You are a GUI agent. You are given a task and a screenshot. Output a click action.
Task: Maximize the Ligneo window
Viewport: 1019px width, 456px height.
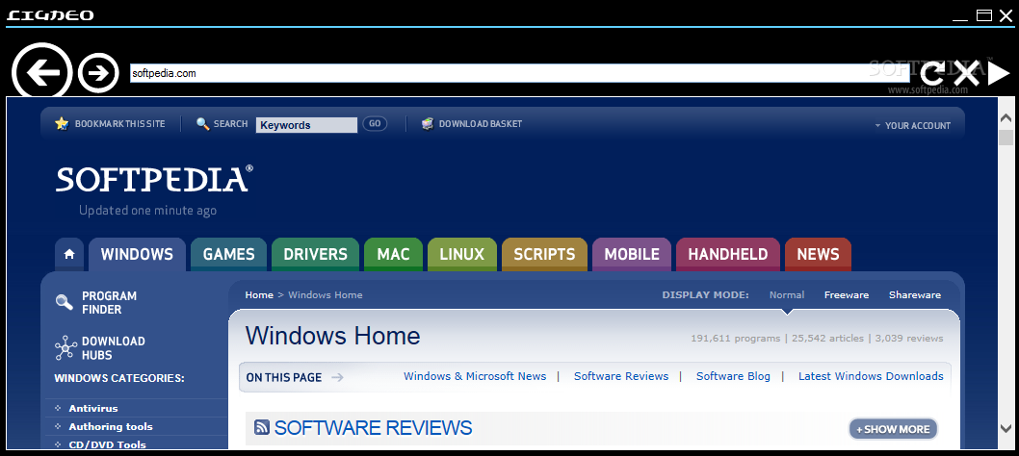coord(984,15)
